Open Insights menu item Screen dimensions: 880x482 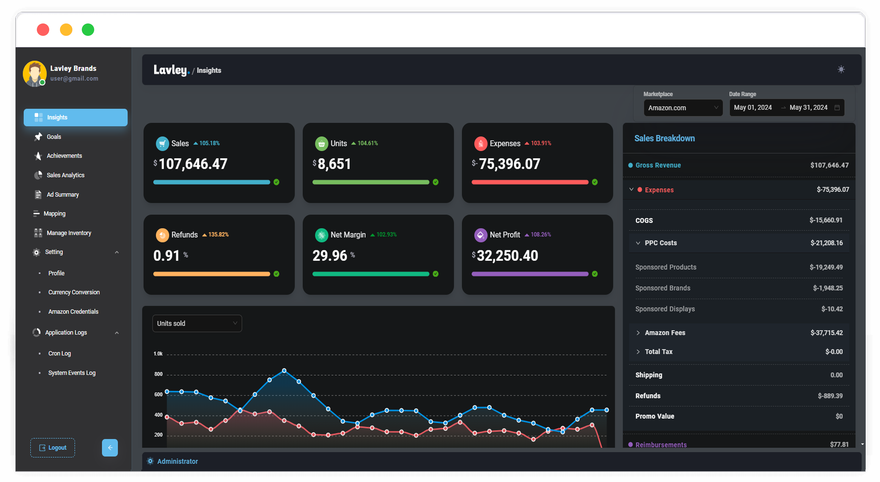pyautogui.click(x=76, y=118)
